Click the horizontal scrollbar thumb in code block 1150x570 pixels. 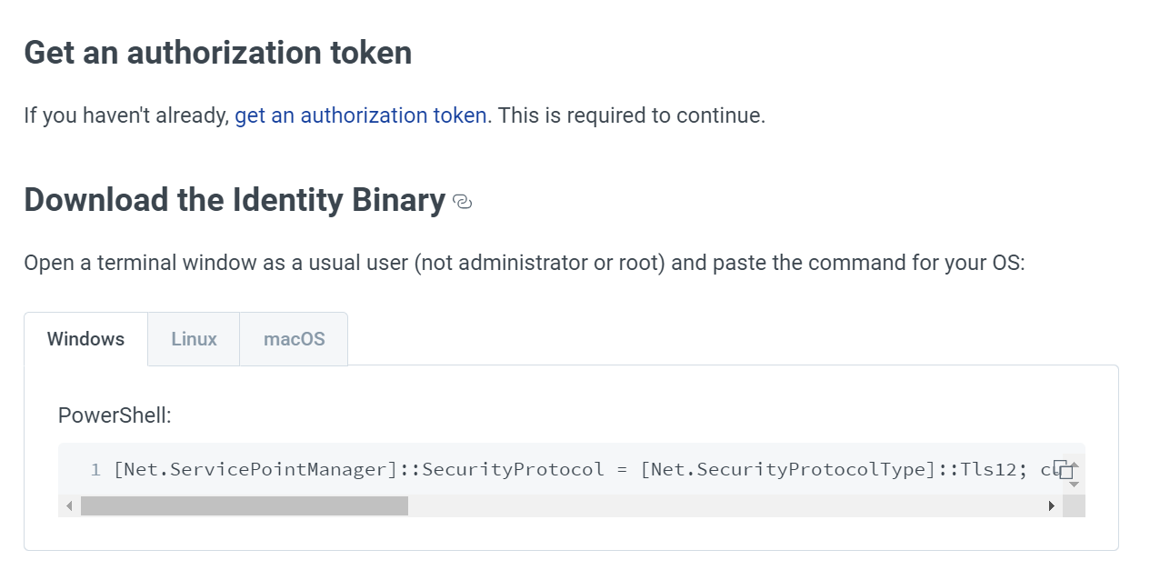[x=245, y=506]
